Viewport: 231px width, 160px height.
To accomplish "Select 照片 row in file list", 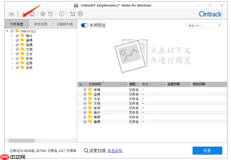I will (x=152, y=112).
